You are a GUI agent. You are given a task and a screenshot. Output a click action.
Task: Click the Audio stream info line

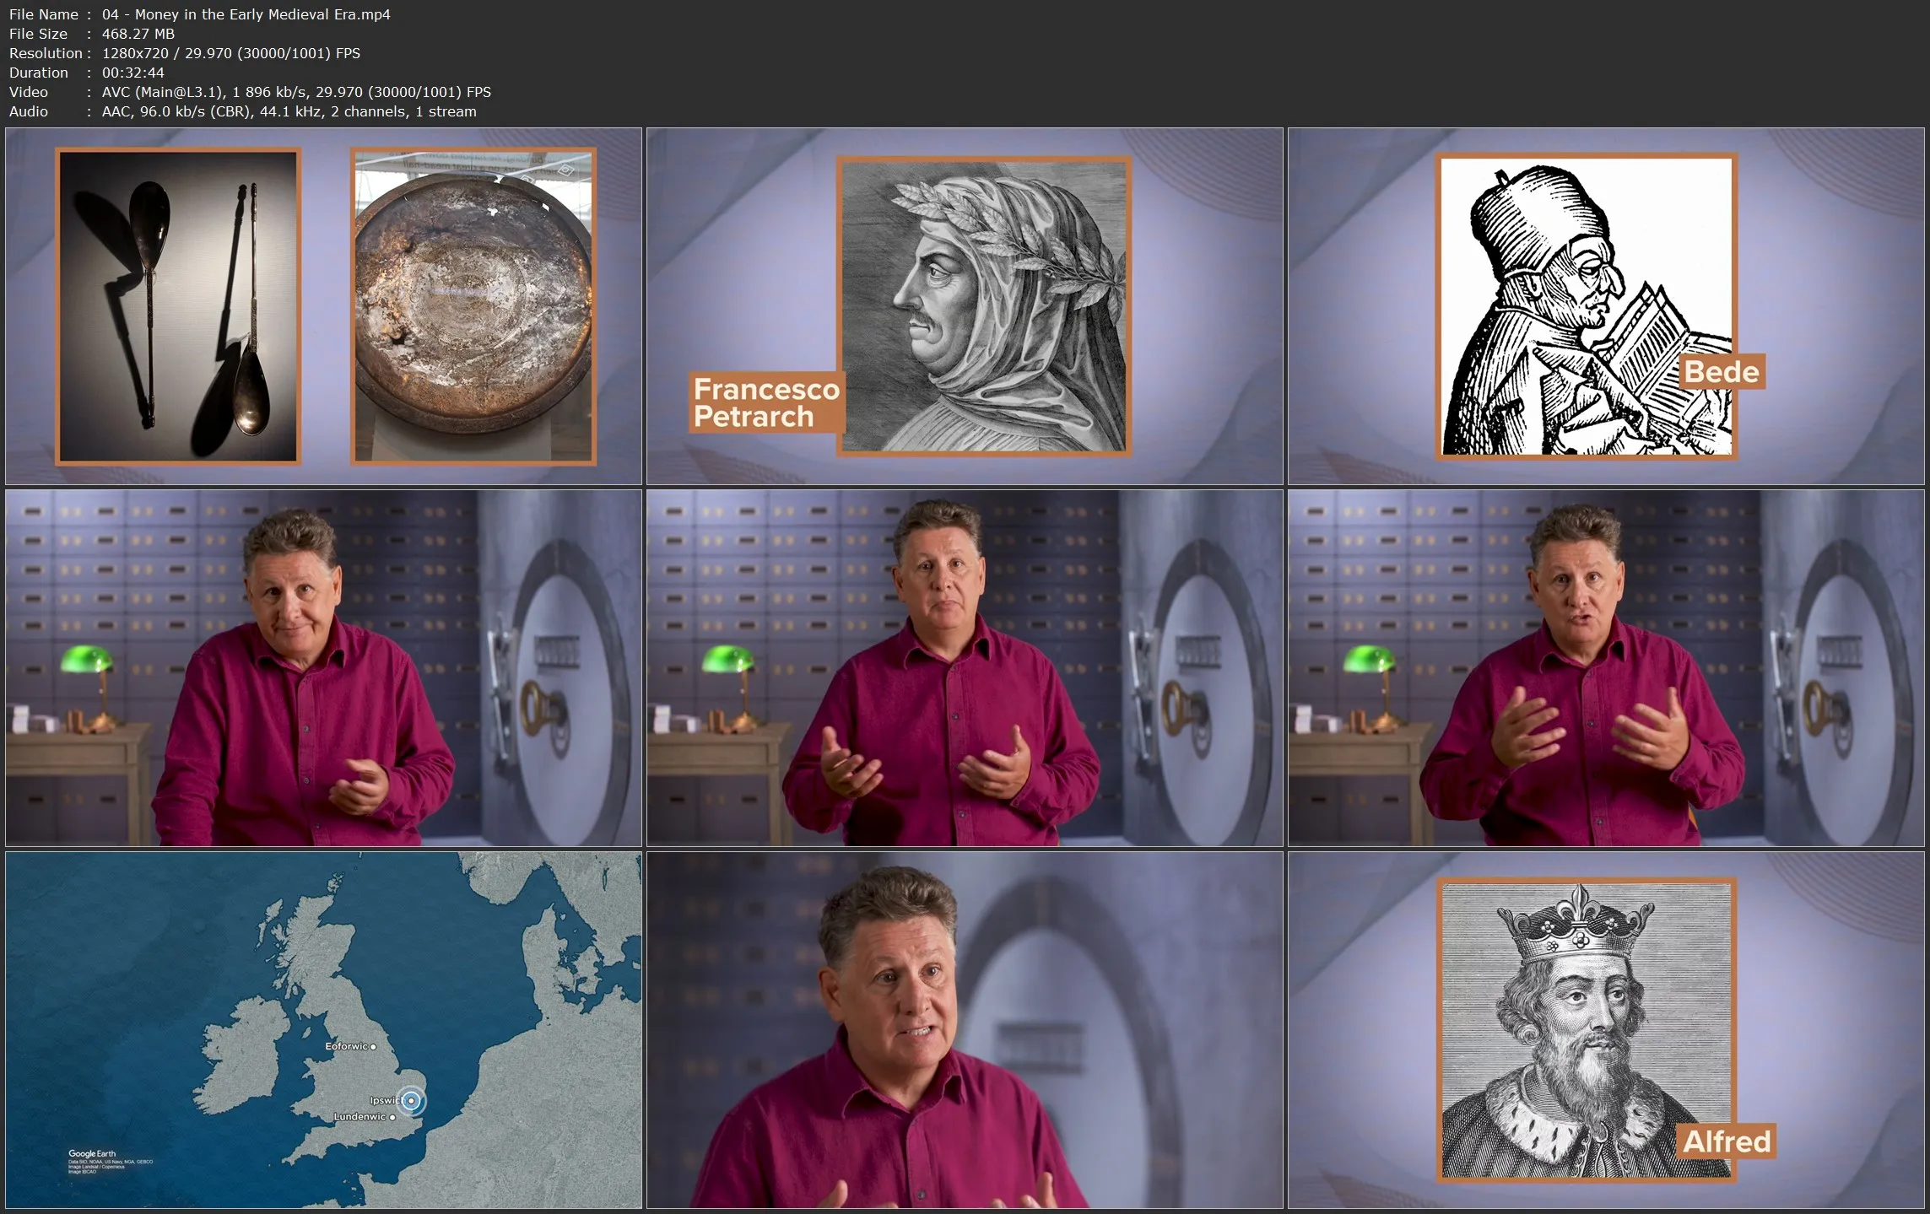click(242, 111)
